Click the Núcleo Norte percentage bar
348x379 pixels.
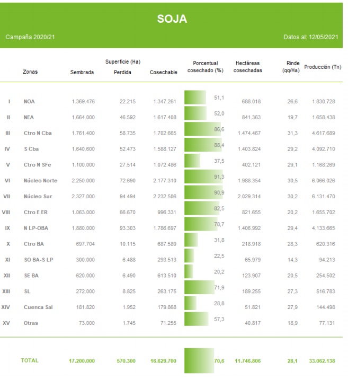coord(203,177)
